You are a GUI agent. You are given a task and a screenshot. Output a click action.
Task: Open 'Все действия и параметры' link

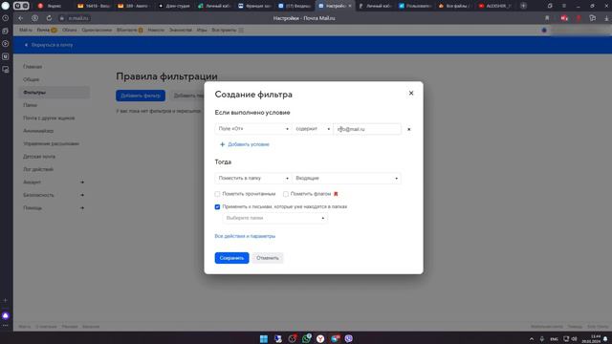[245, 236]
